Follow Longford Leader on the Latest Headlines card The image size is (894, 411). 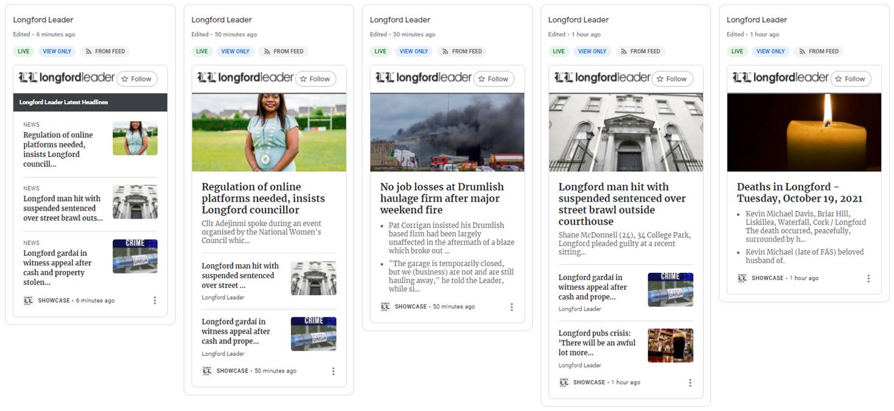pos(137,79)
